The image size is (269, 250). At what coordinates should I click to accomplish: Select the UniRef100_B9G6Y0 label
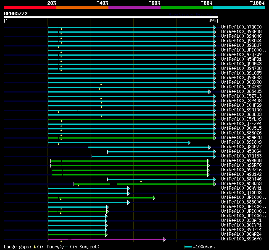coord(241,239)
